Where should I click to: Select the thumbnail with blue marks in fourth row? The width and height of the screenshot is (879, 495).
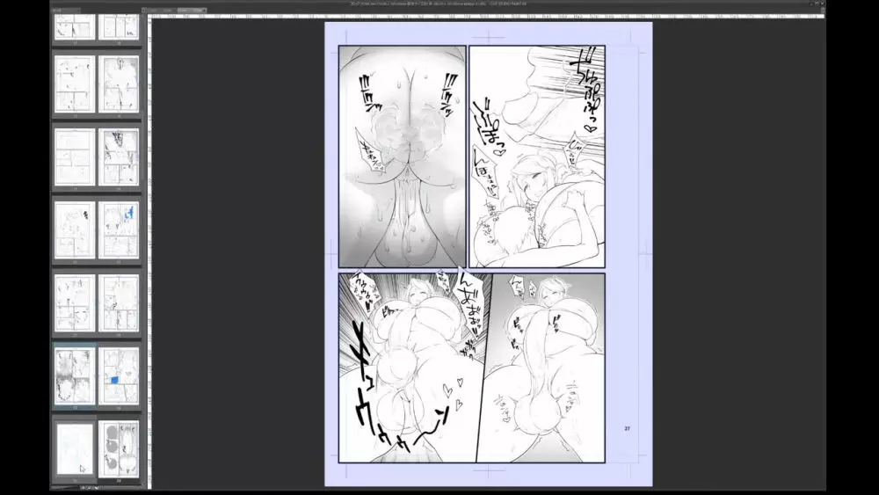[118, 229]
